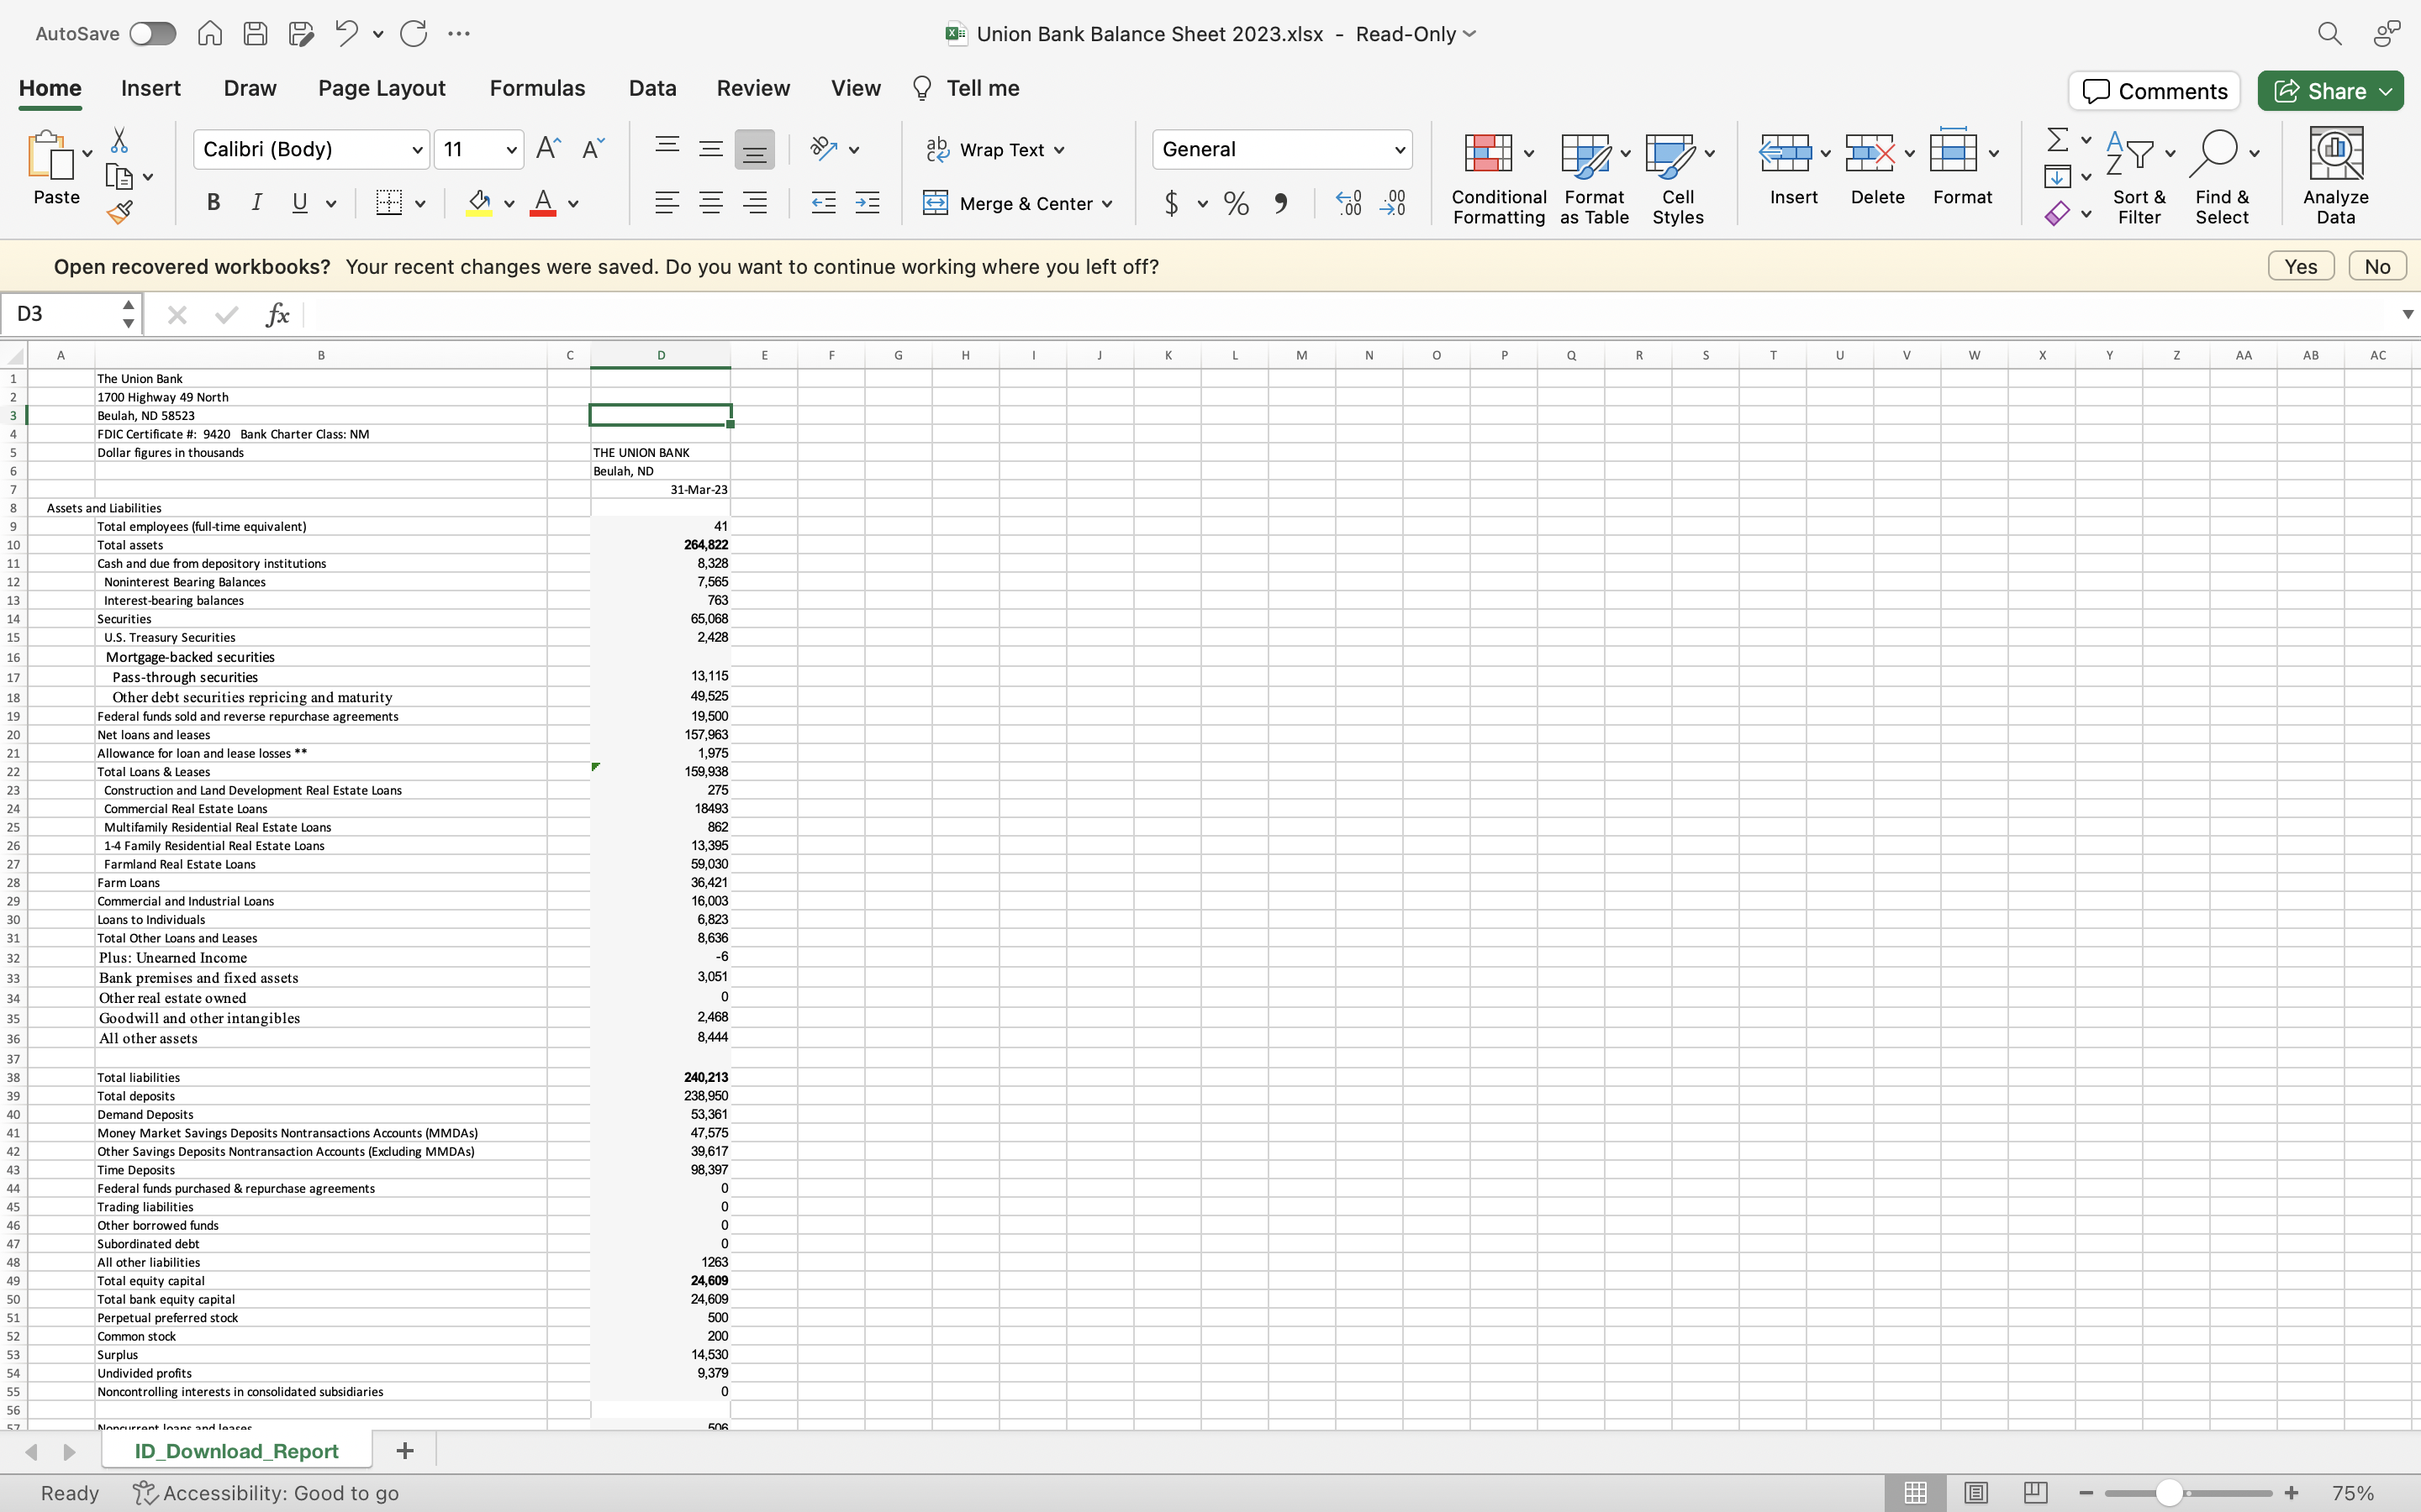Image resolution: width=2421 pixels, height=1512 pixels.
Task: Toggle Merge & Center
Action: point(1017,203)
